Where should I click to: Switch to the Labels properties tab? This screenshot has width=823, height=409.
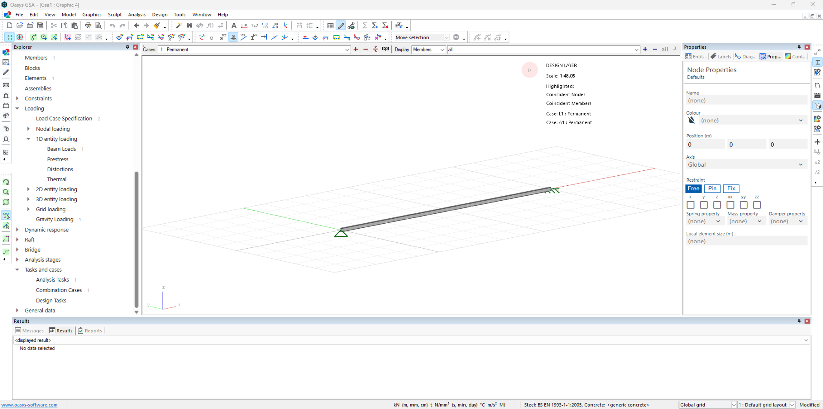[x=721, y=56]
